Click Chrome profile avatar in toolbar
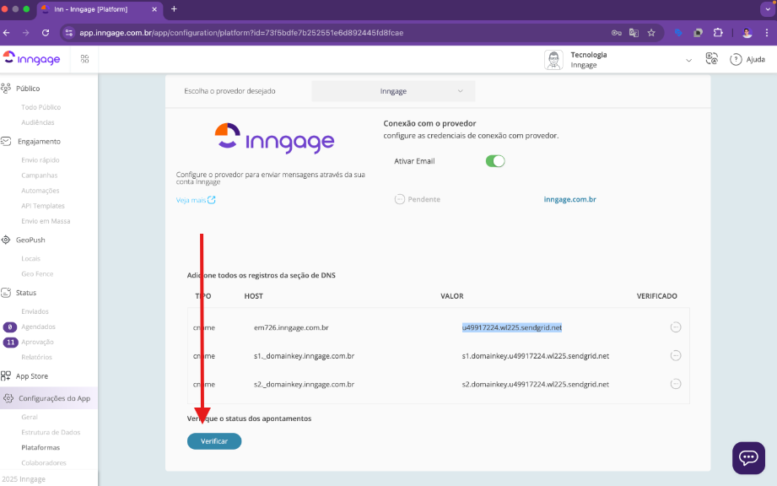This screenshot has width=777, height=486. pos(747,33)
